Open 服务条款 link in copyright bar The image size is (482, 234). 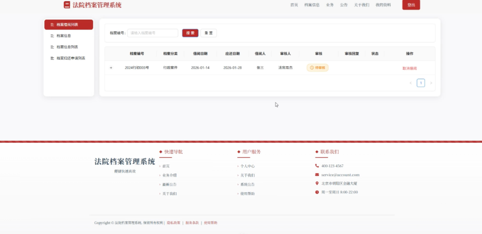[192, 222]
